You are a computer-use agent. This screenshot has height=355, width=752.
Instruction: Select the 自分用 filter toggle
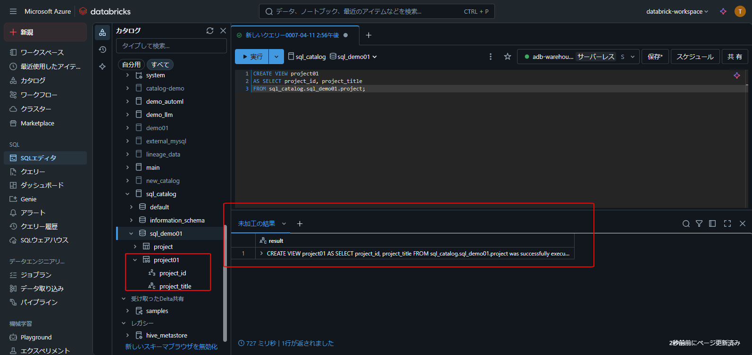[131, 65]
